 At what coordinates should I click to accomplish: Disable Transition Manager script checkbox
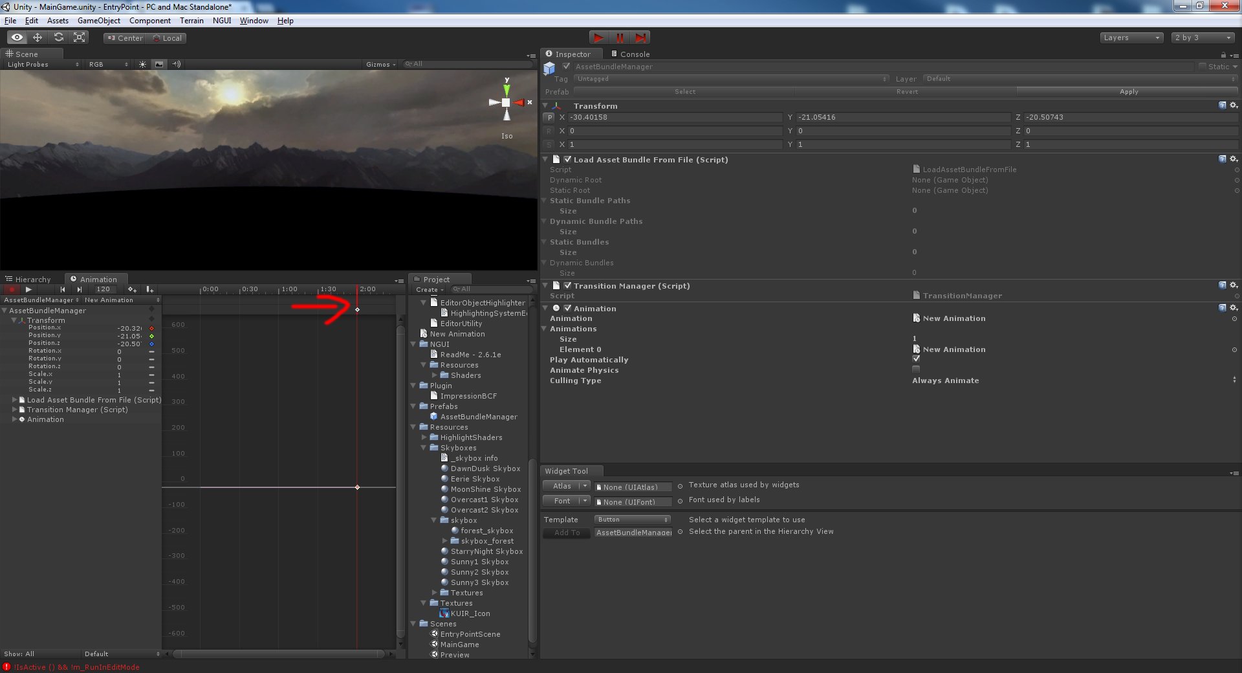point(567,285)
